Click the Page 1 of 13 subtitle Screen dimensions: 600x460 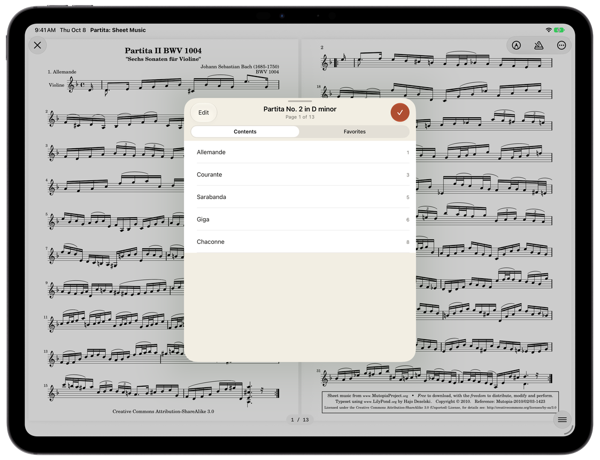[x=300, y=117]
